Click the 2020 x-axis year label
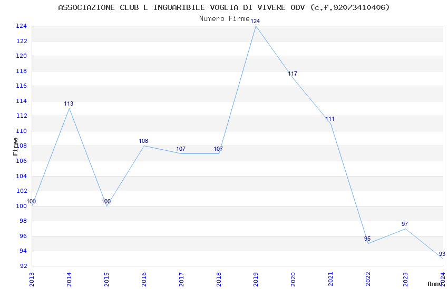 [294, 280]
